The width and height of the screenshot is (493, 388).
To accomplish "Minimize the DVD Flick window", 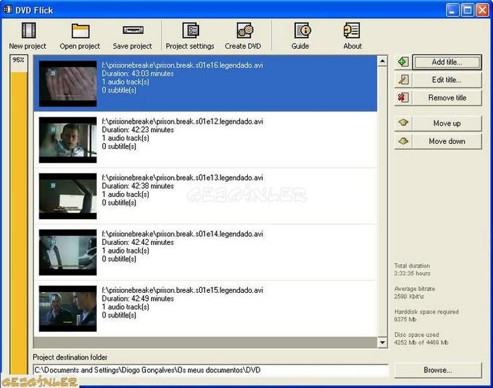I will click(x=452, y=10).
